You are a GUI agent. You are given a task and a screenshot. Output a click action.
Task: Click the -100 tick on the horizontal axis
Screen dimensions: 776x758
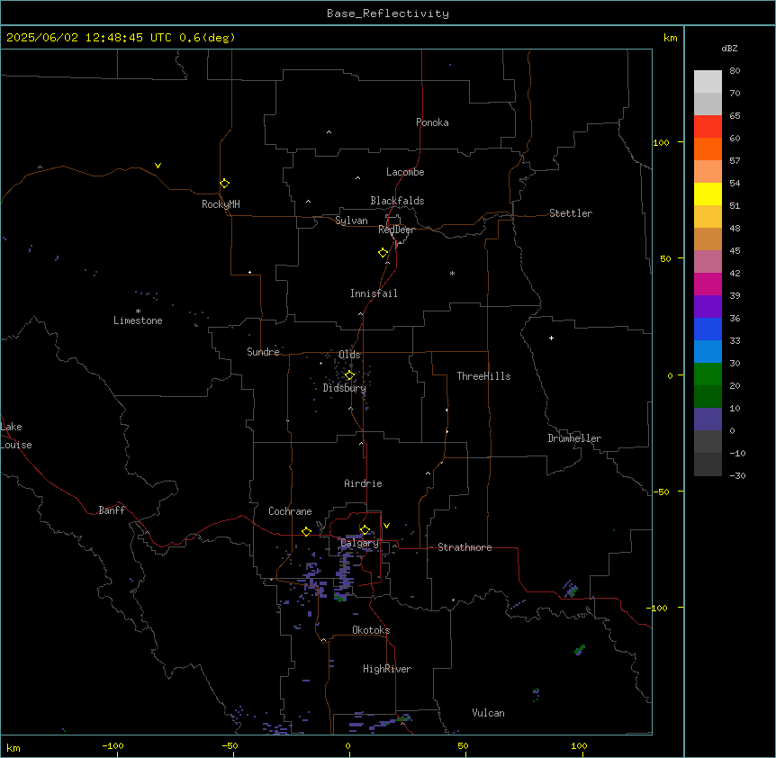[113, 745]
